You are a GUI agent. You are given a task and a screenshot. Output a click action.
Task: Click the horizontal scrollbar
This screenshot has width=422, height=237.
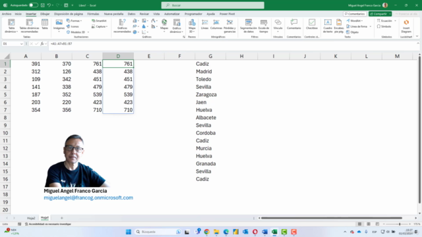(x=331, y=218)
